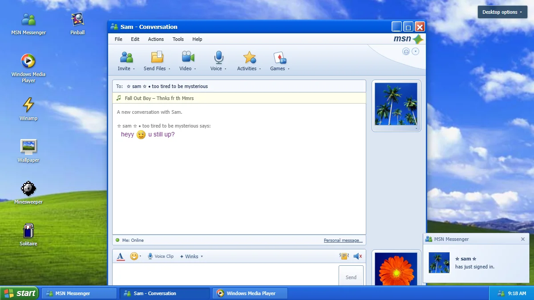Click your orange flower display picture
Screen dimensions: 534x300
point(396,269)
